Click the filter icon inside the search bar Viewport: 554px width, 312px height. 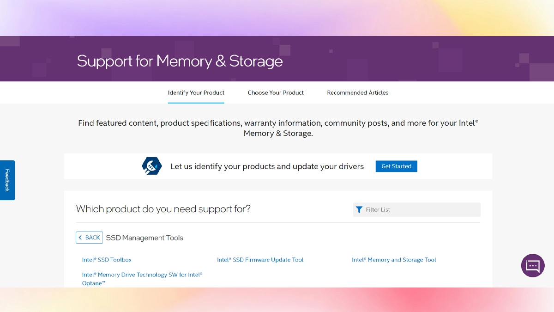pyautogui.click(x=359, y=209)
